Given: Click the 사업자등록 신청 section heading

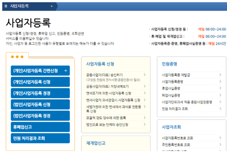Looking at the screenshot, I should point(100,64).
